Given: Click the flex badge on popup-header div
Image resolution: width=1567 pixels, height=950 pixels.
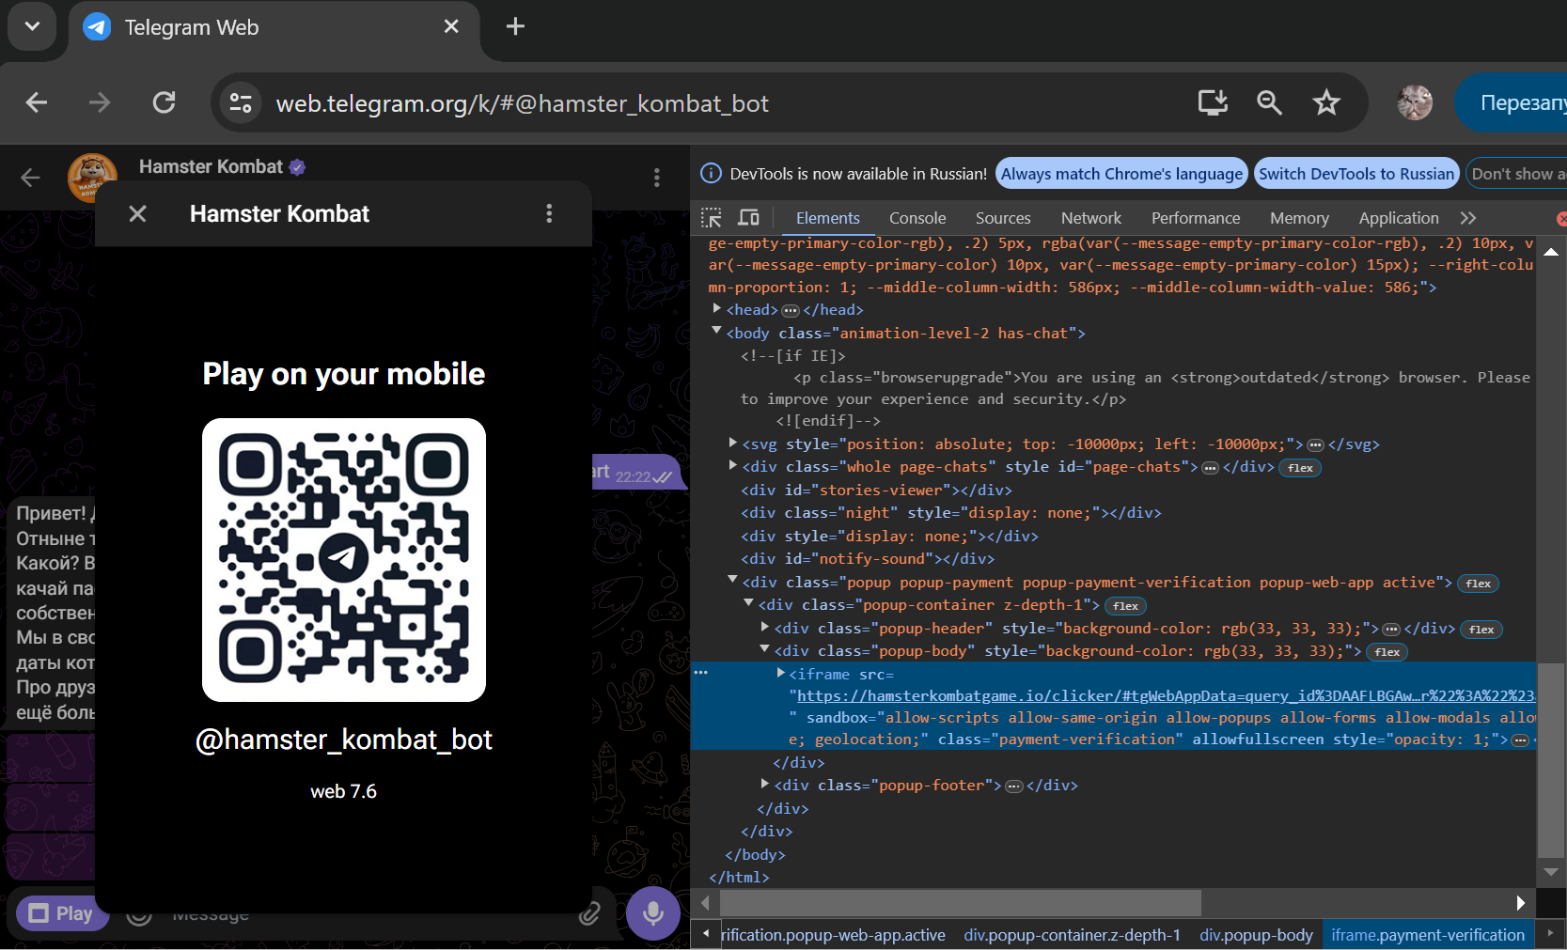Looking at the screenshot, I should tap(1481, 630).
